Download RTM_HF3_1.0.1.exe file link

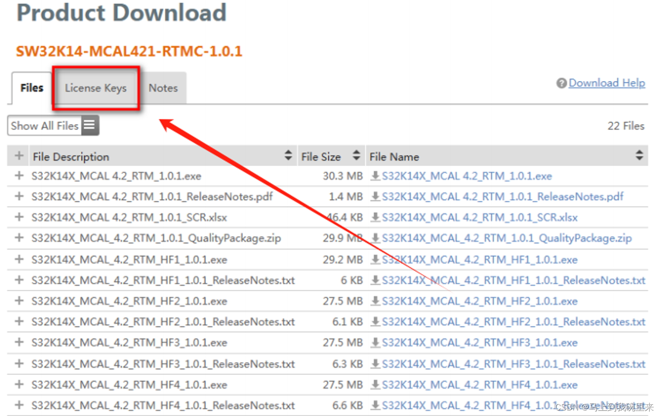(x=480, y=342)
